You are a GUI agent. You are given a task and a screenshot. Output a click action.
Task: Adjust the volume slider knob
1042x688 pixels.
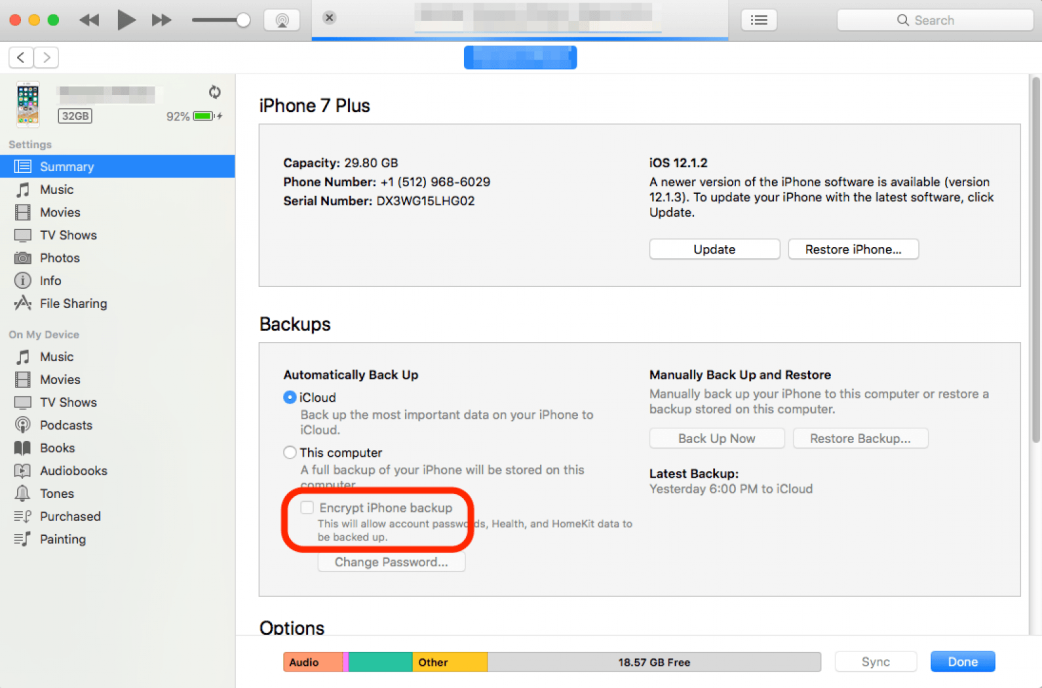click(243, 20)
